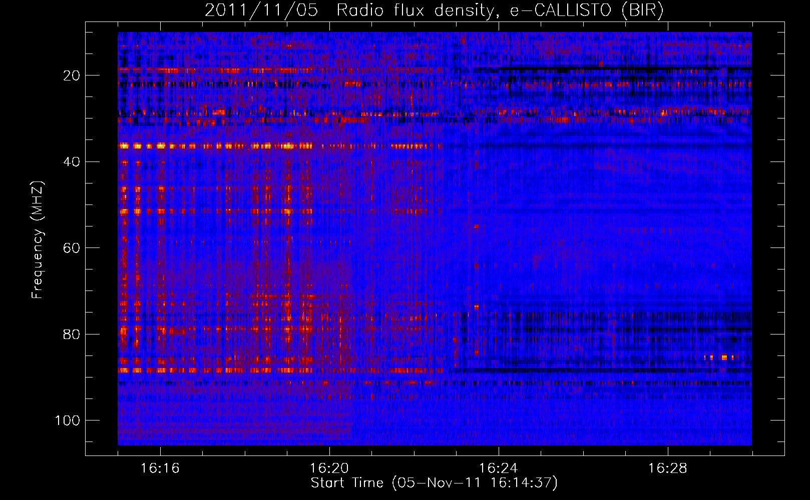This screenshot has height=500, width=810.
Task: Click the 16:16 time tick label
Action: (160, 468)
